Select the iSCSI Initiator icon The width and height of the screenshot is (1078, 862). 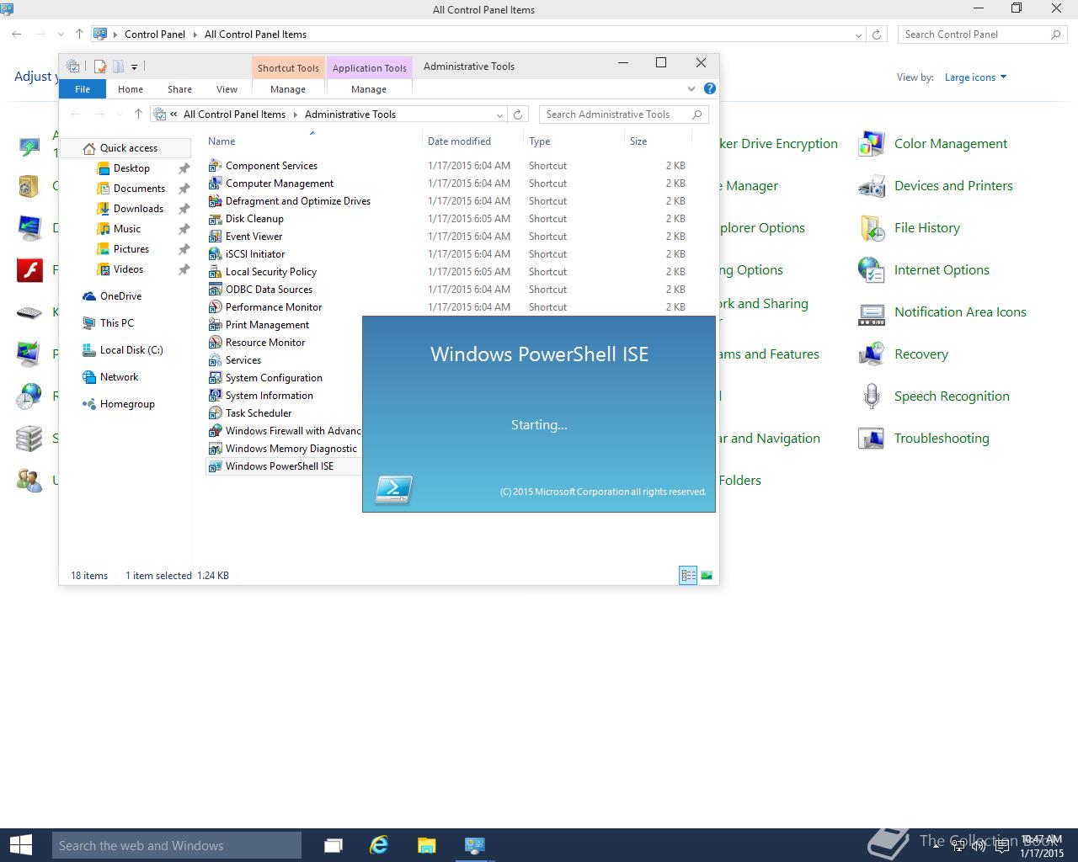tap(215, 254)
